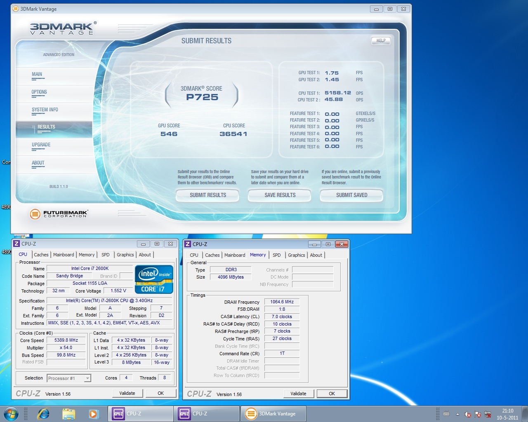The image size is (528, 422).
Task: Click right CPU-Z window title icon
Action: (188, 244)
